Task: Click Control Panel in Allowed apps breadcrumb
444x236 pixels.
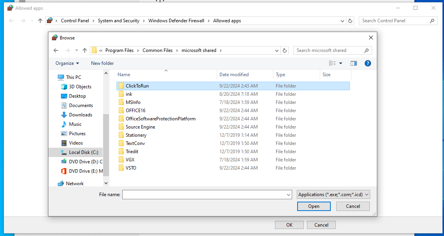Action: (75, 21)
